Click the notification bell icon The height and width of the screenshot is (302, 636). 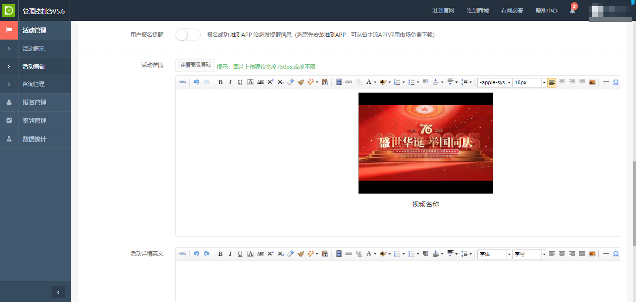pyautogui.click(x=572, y=11)
